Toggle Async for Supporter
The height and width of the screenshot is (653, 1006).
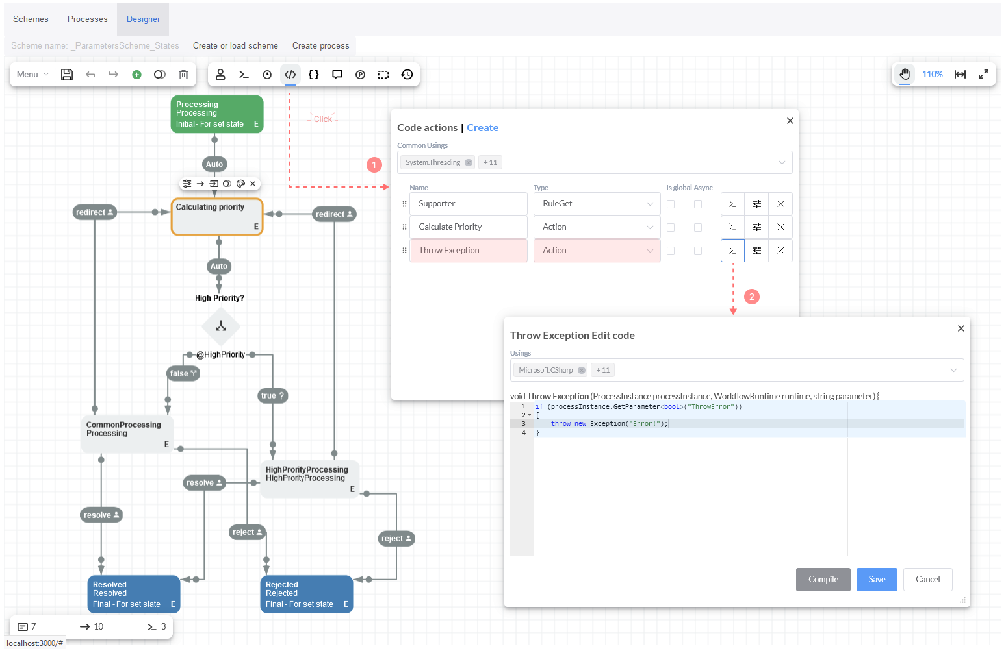(x=698, y=204)
